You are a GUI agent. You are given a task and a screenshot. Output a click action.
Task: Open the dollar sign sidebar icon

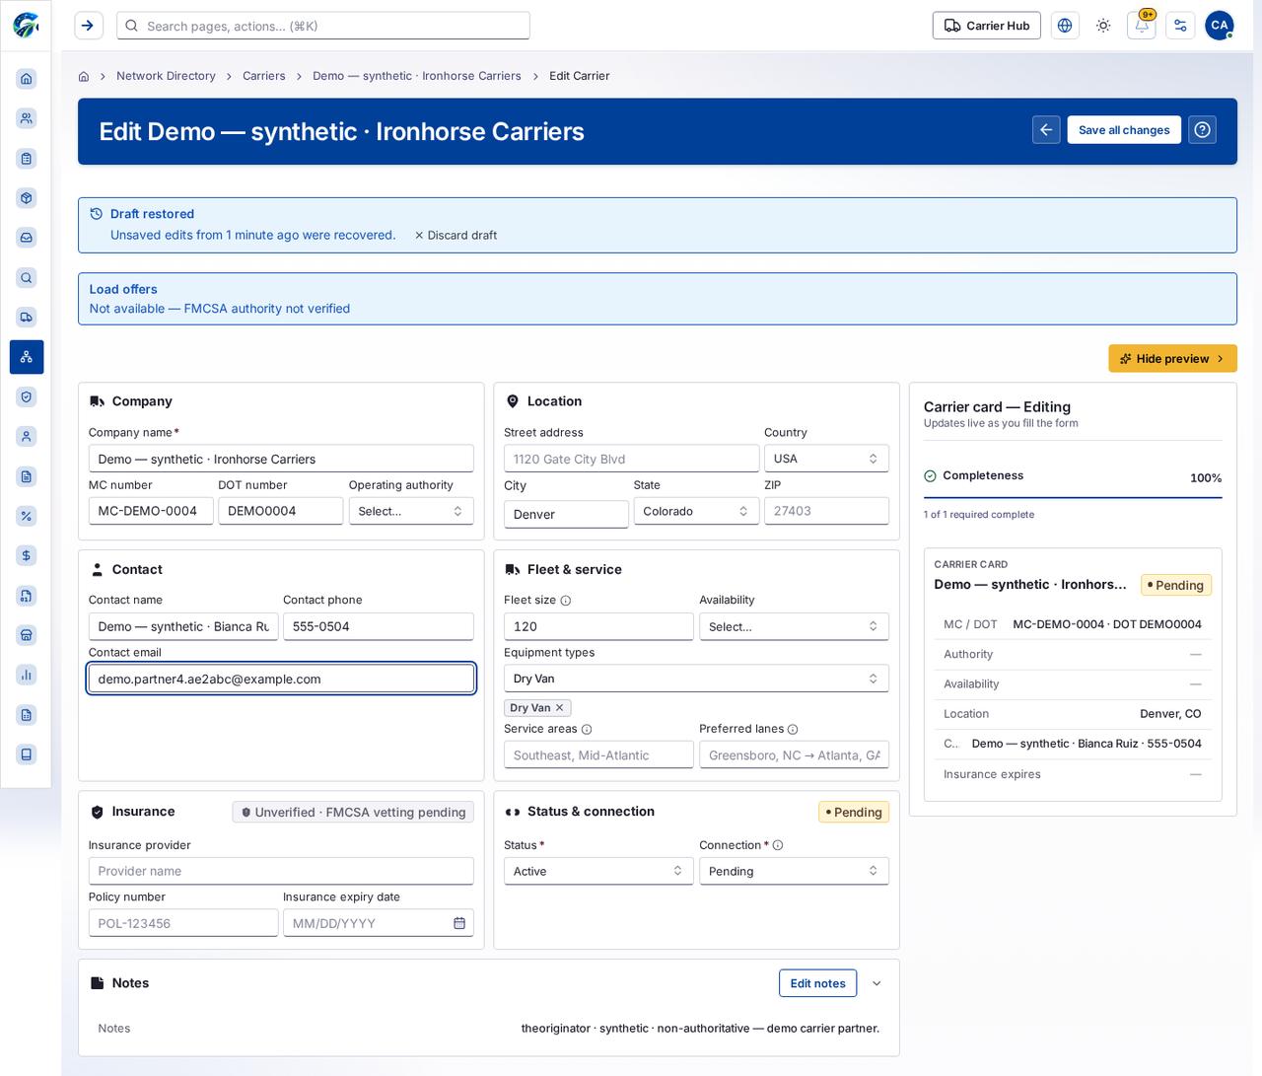(x=27, y=555)
